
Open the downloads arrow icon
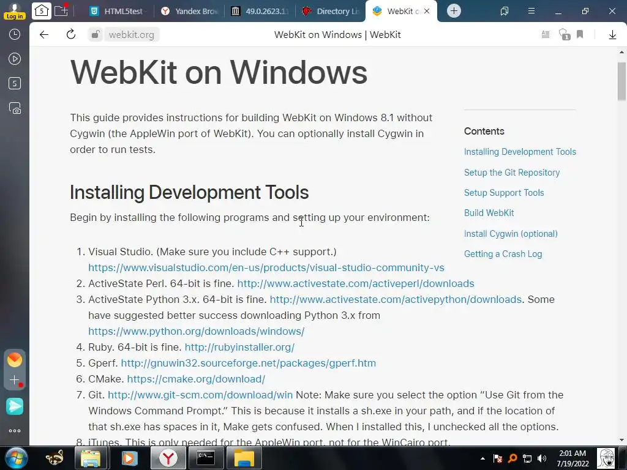click(x=612, y=35)
